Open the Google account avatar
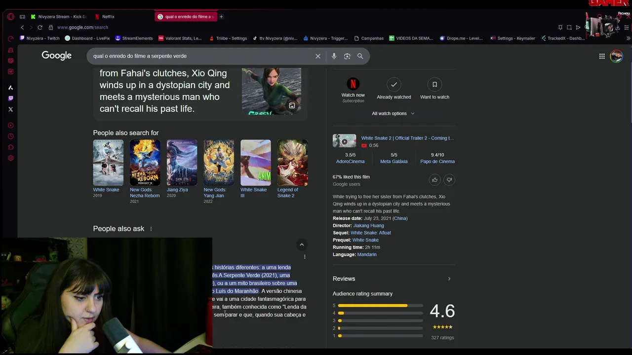Image resolution: width=632 pixels, height=355 pixels. tap(616, 56)
